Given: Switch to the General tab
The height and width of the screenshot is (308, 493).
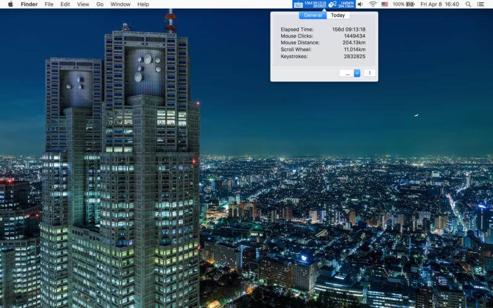Looking at the screenshot, I should [312, 15].
